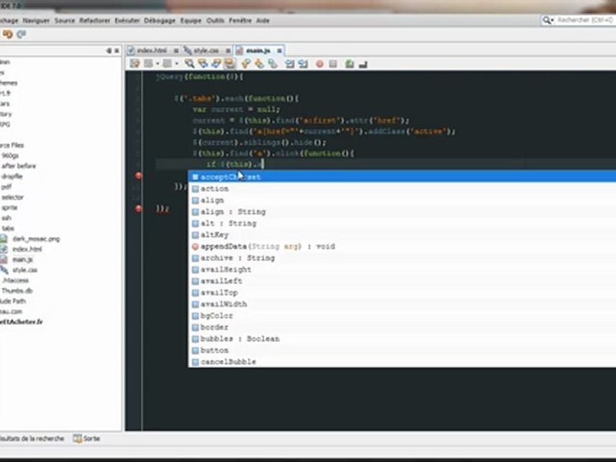Click the Uncomment icon in editor toolbar

363,64
